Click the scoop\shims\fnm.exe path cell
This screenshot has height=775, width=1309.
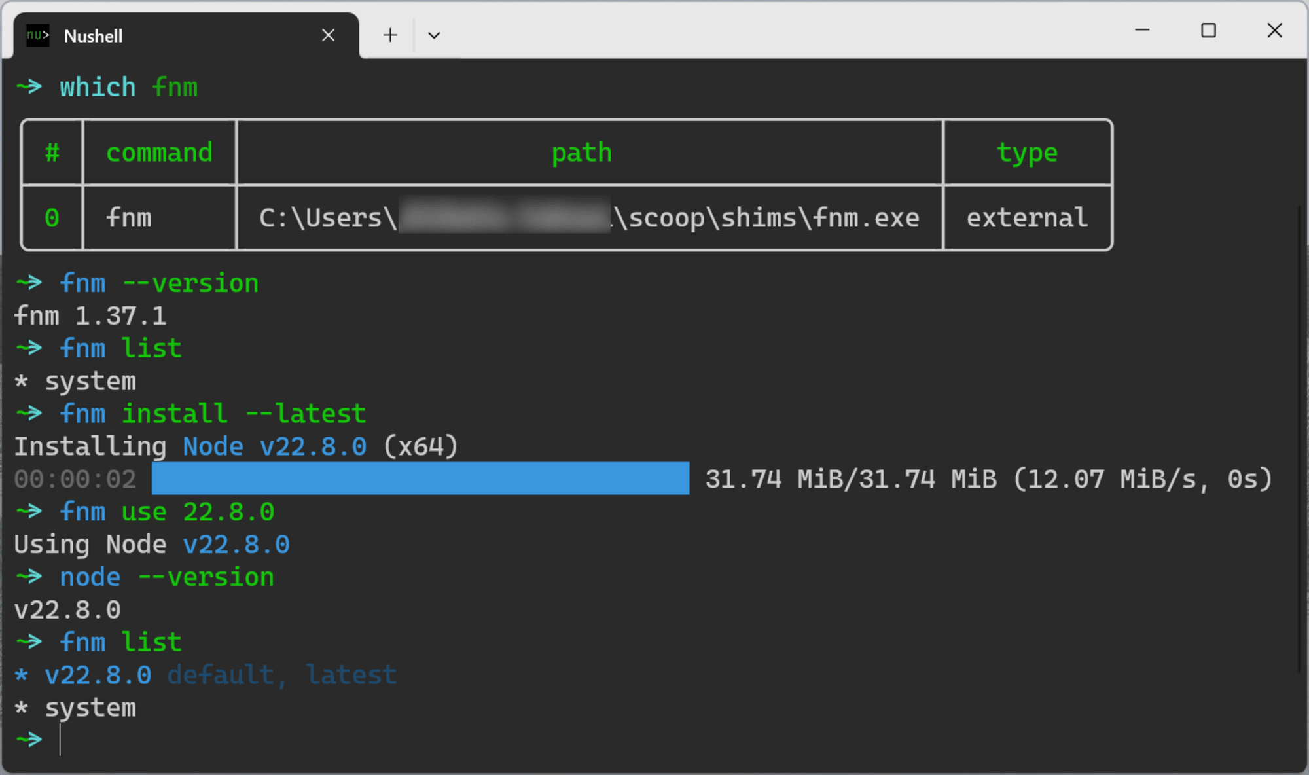pyautogui.click(x=589, y=218)
